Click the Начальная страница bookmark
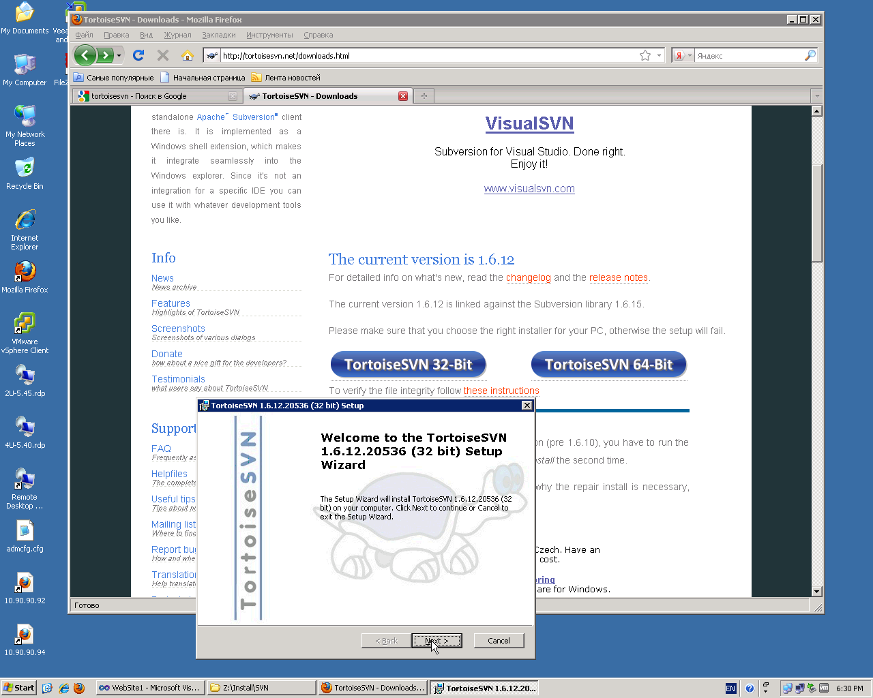 coord(203,78)
